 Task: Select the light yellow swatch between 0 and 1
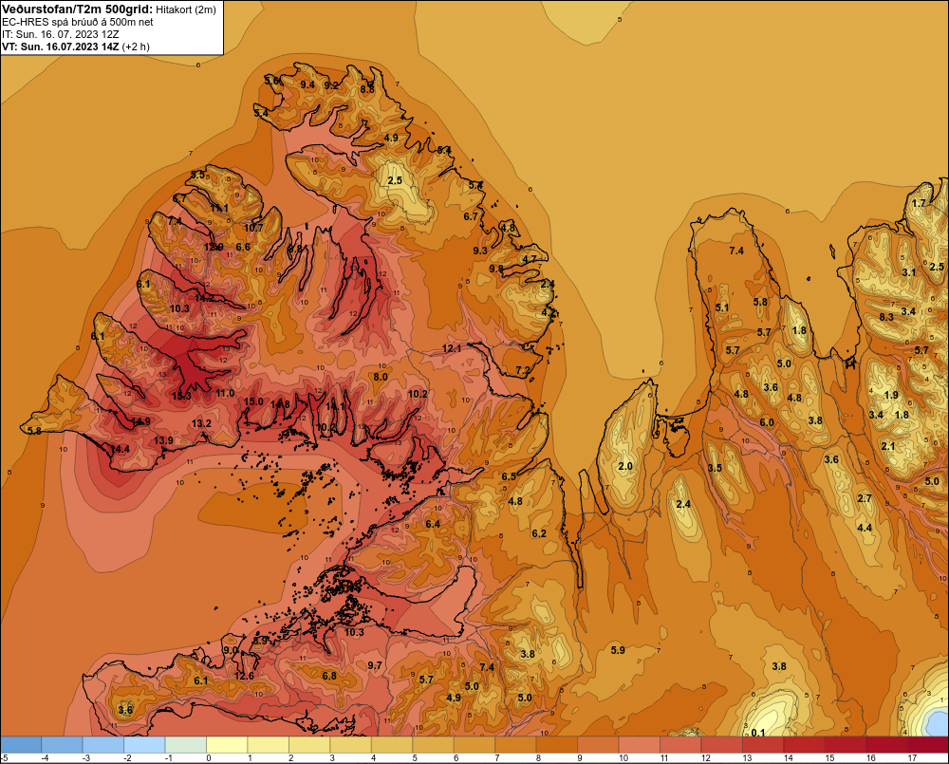click(227, 745)
